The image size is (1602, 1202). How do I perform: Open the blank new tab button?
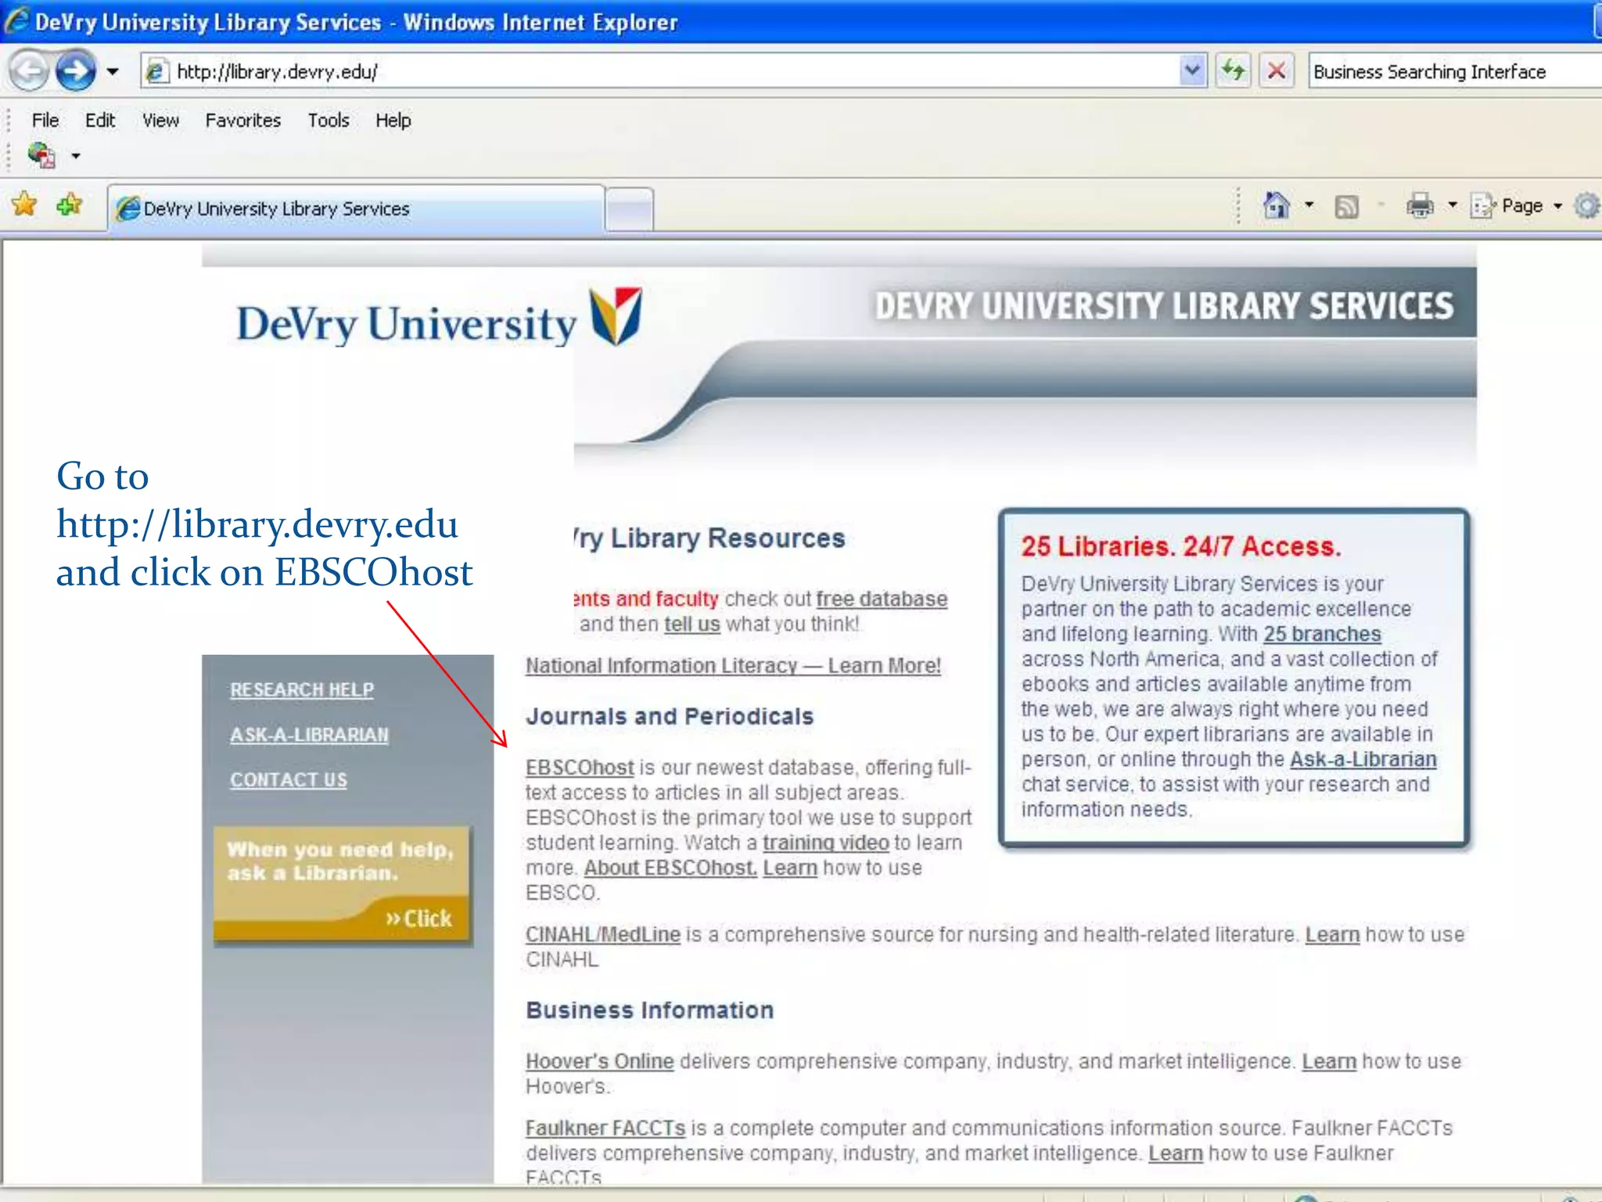click(630, 209)
